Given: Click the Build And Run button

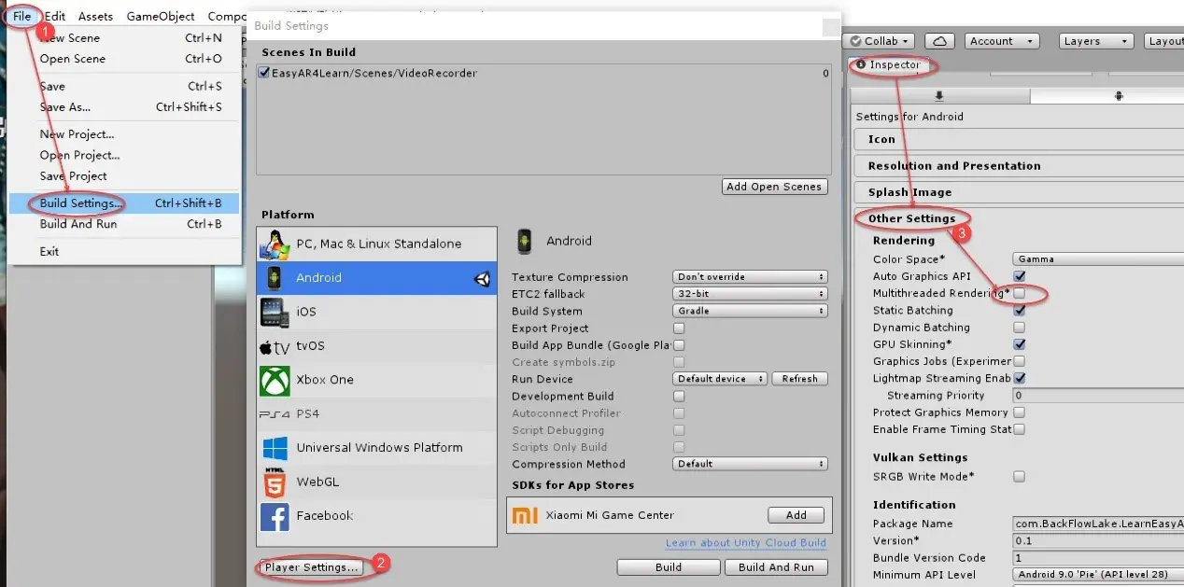Looking at the screenshot, I should click(776, 567).
